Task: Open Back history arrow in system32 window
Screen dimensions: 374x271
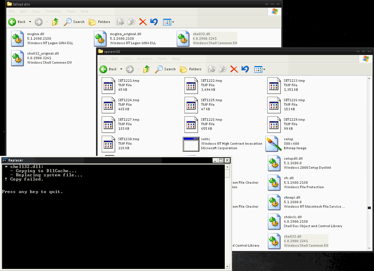Action: pyautogui.click(x=121, y=69)
